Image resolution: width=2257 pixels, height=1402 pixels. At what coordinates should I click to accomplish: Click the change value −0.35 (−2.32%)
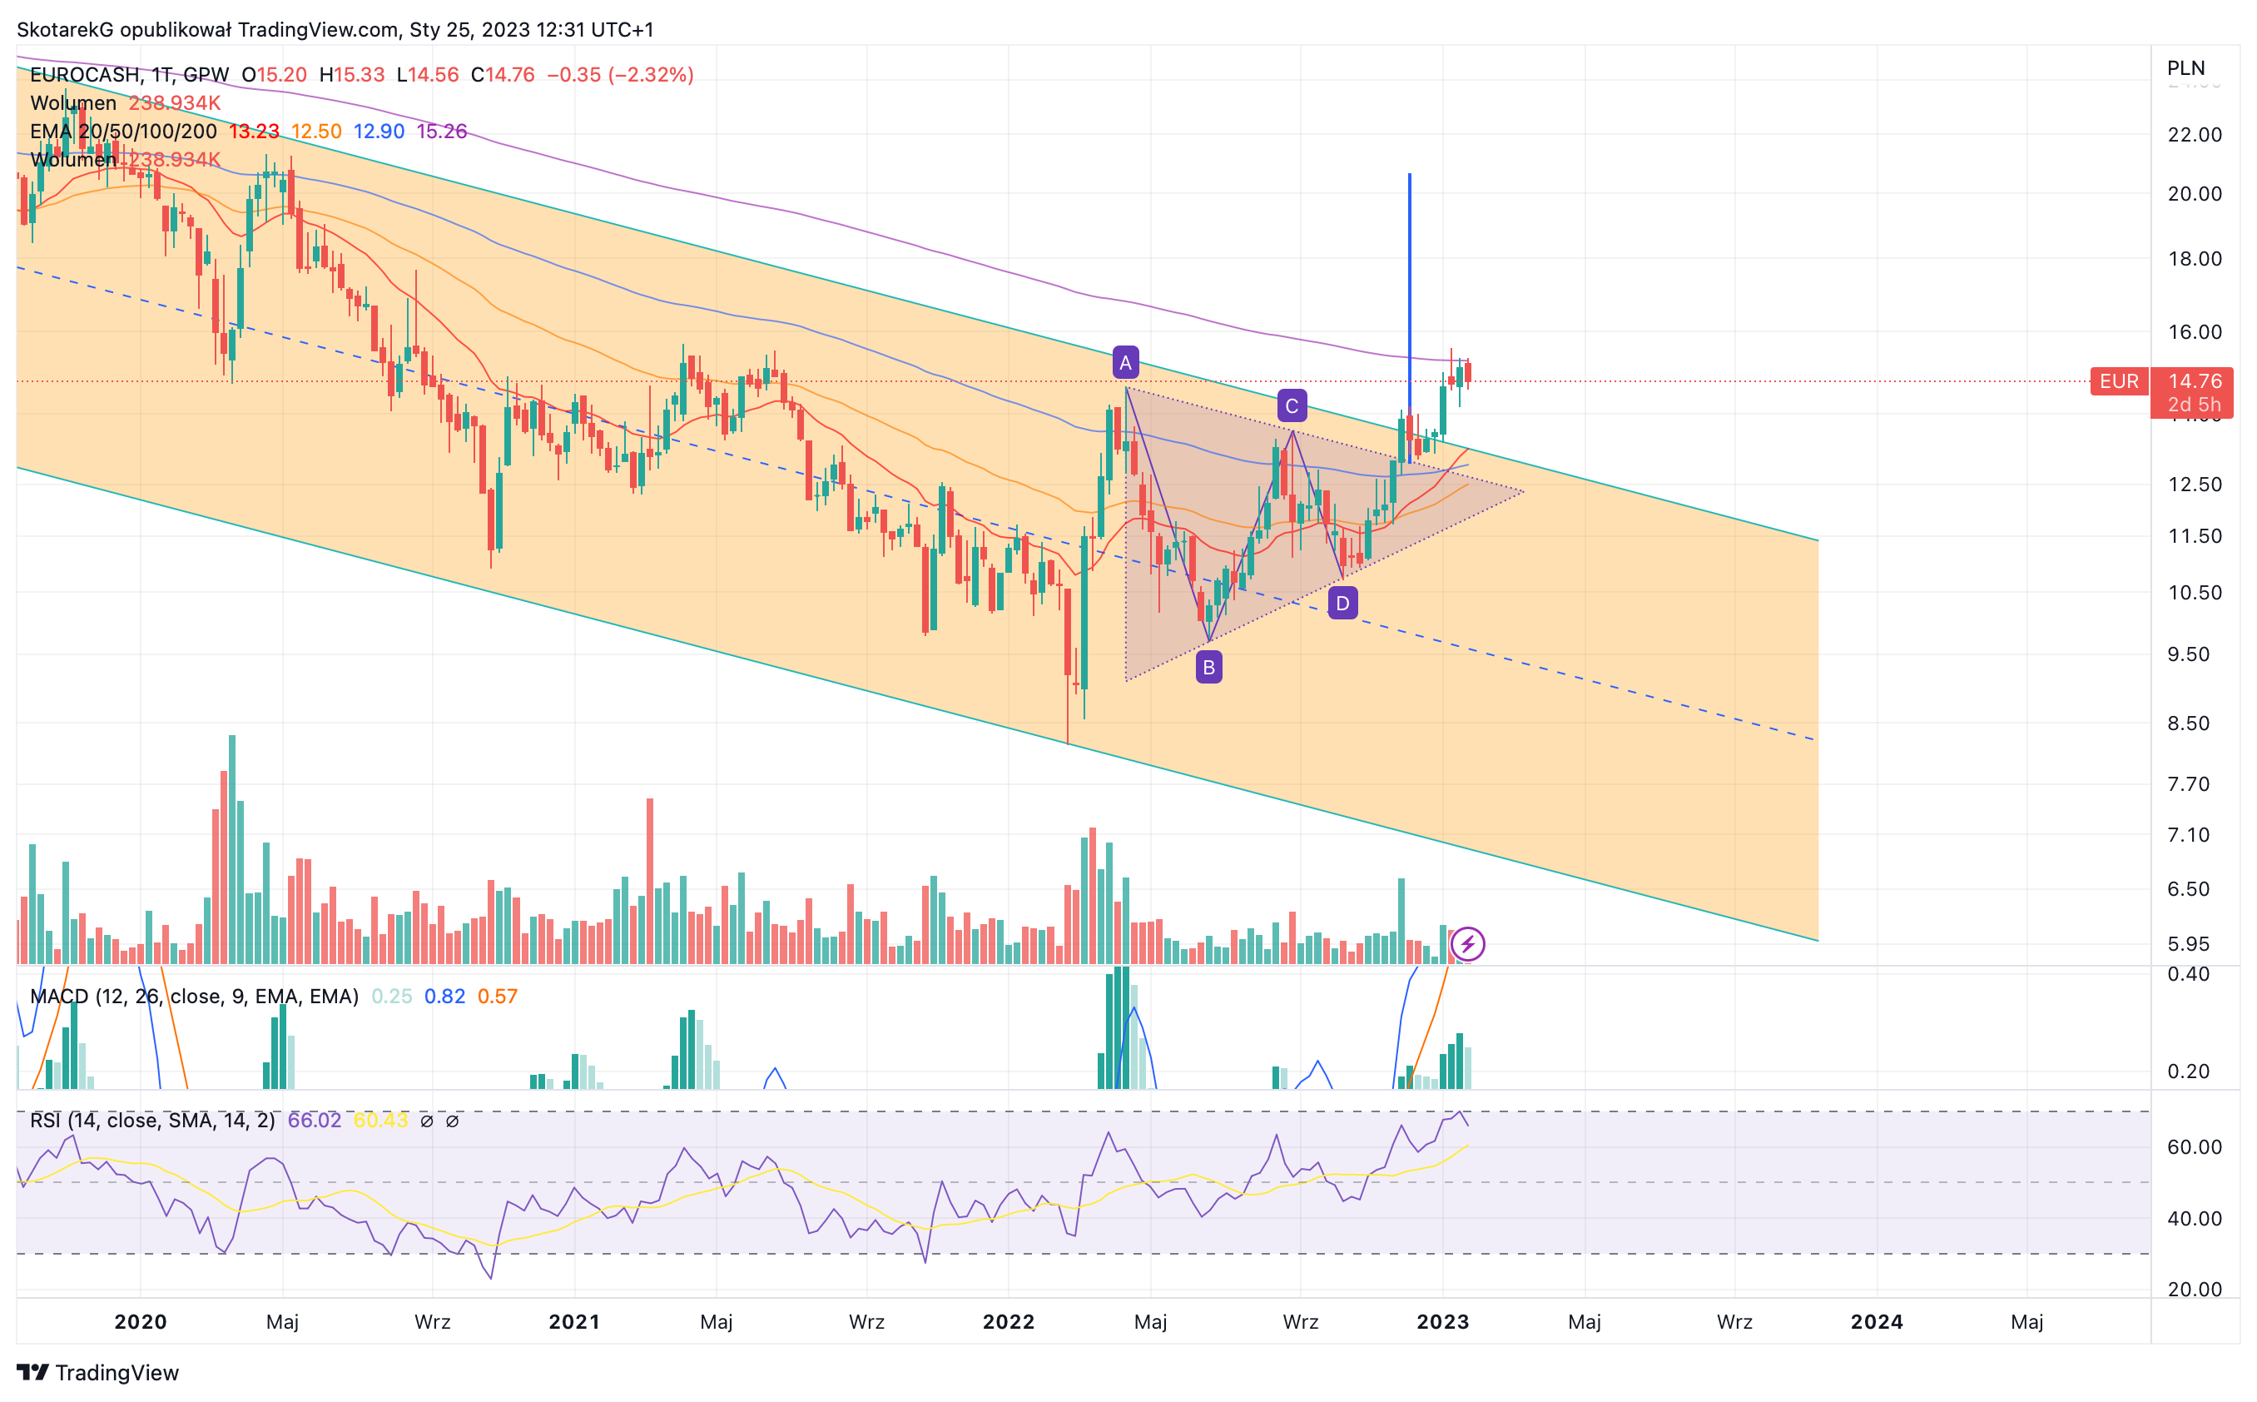[620, 74]
